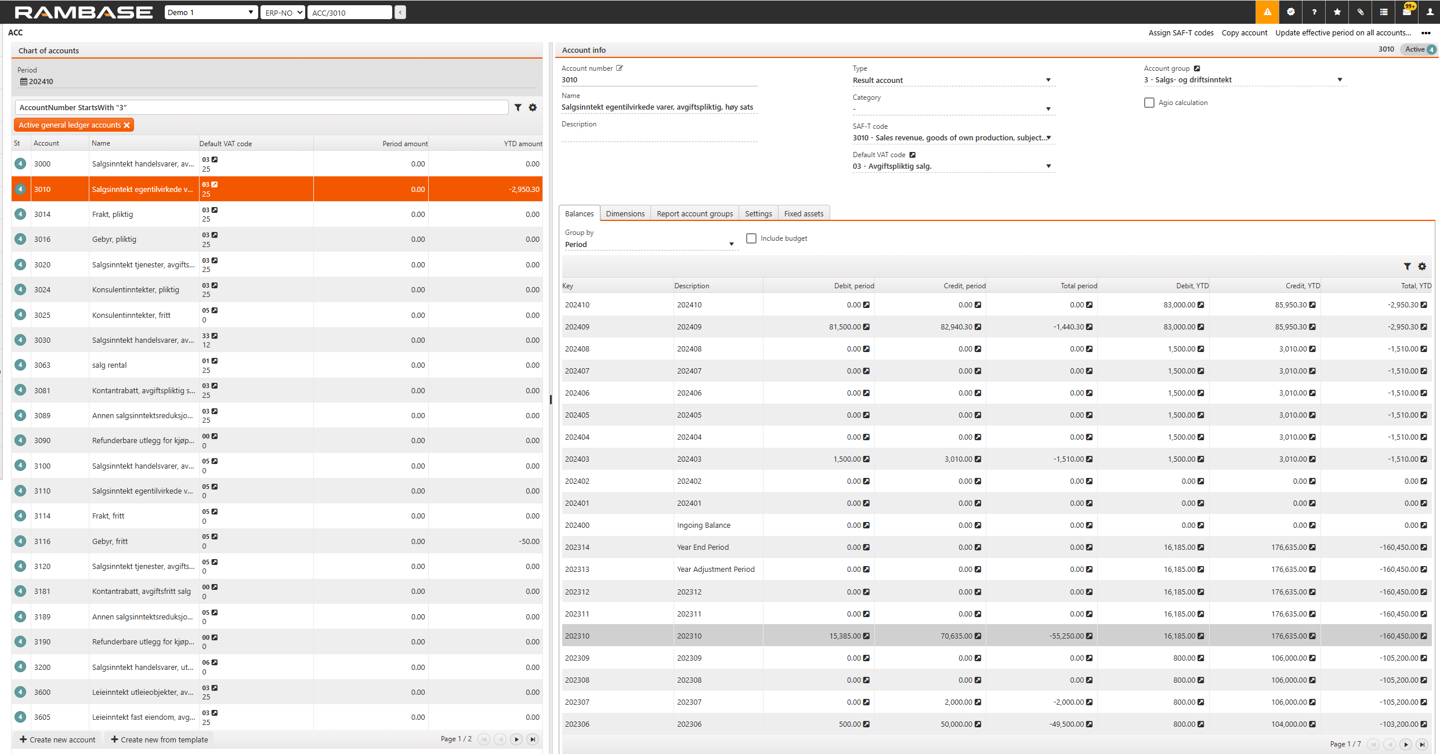Open the Fixed assets tab
The image size is (1440, 754).
804,213
